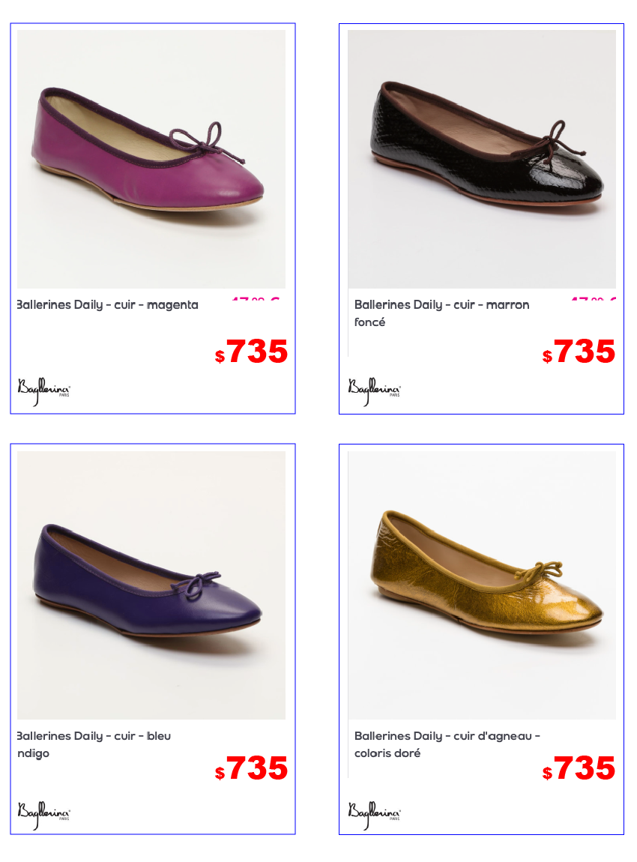
Task: Open 'Ballerines Daily - cuir - marron foncé' link
Action: tap(442, 313)
